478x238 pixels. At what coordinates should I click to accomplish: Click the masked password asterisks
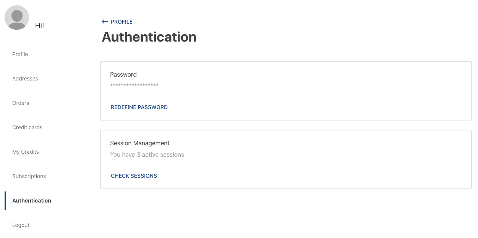click(x=134, y=85)
